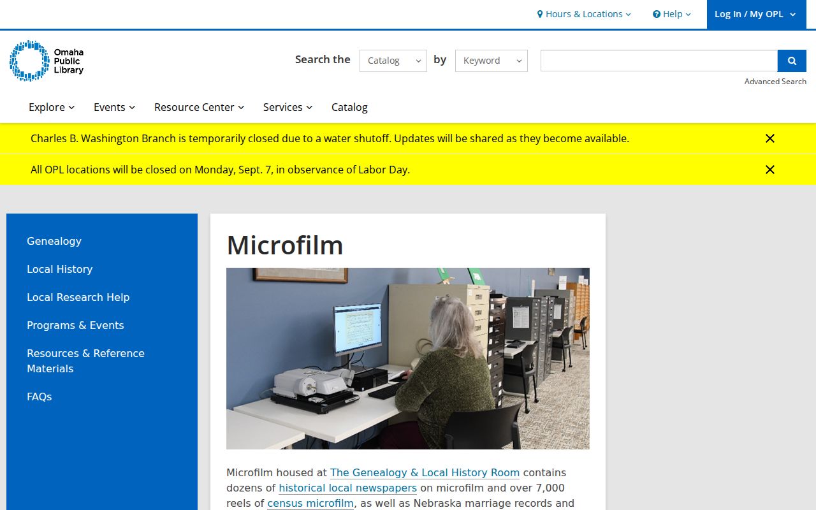The height and width of the screenshot is (510, 816).
Task: Click the question mark Help icon
Action: (657, 14)
